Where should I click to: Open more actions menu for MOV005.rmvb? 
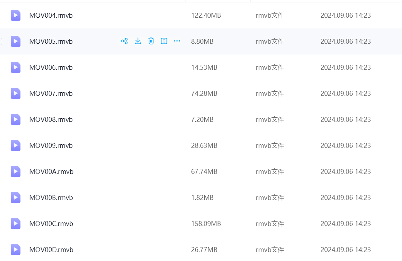coord(177,41)
